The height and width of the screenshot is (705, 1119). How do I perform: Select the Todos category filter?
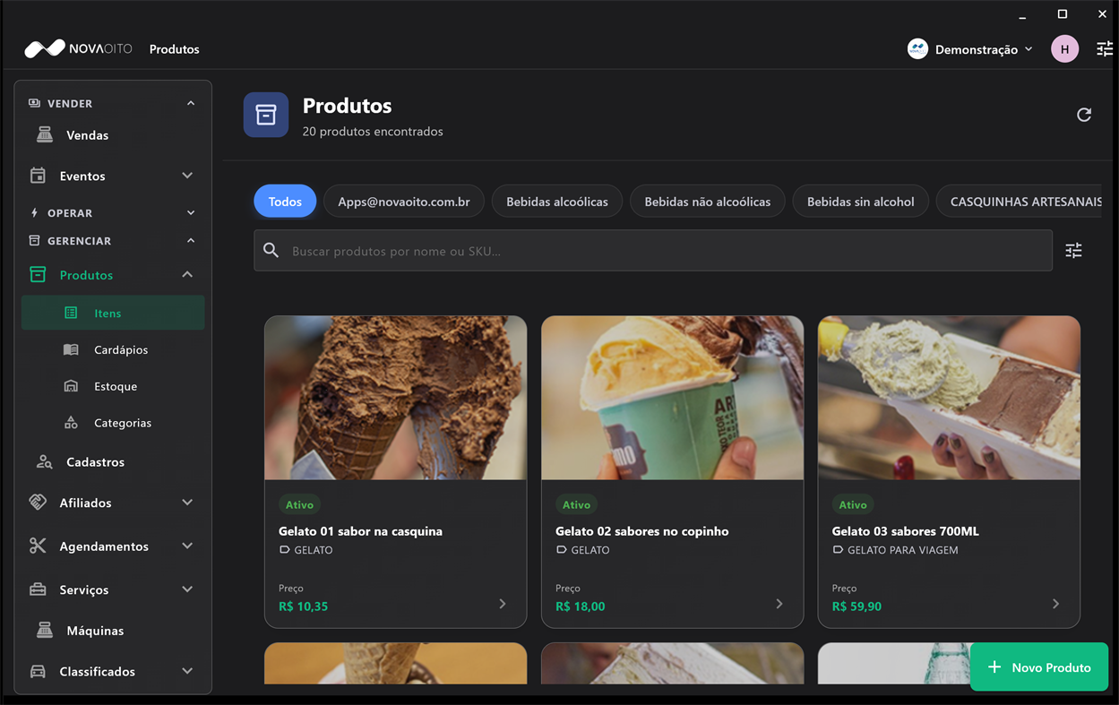pyautogui.click(x=285, y=202)
